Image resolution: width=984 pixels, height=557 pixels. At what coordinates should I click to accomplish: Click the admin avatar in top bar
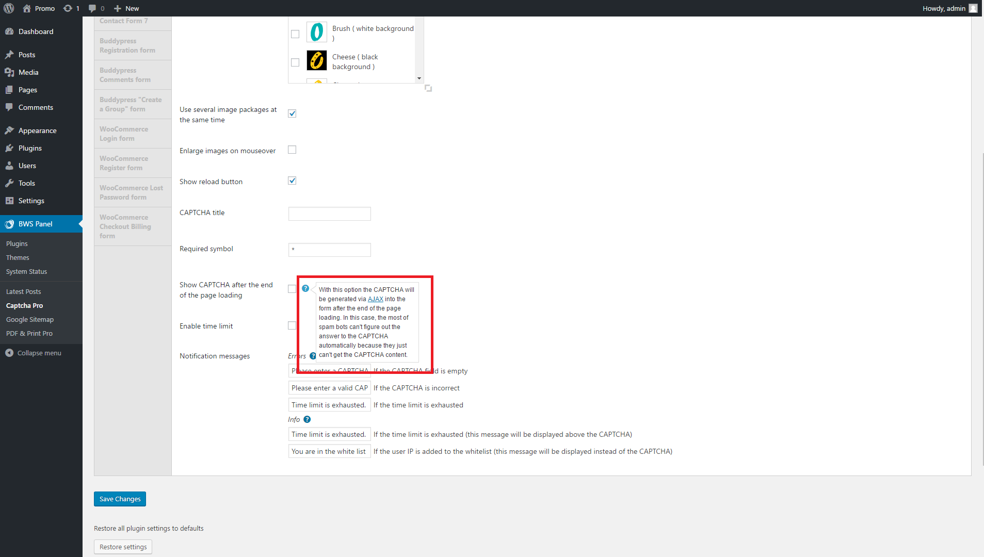tap(973, 8)
